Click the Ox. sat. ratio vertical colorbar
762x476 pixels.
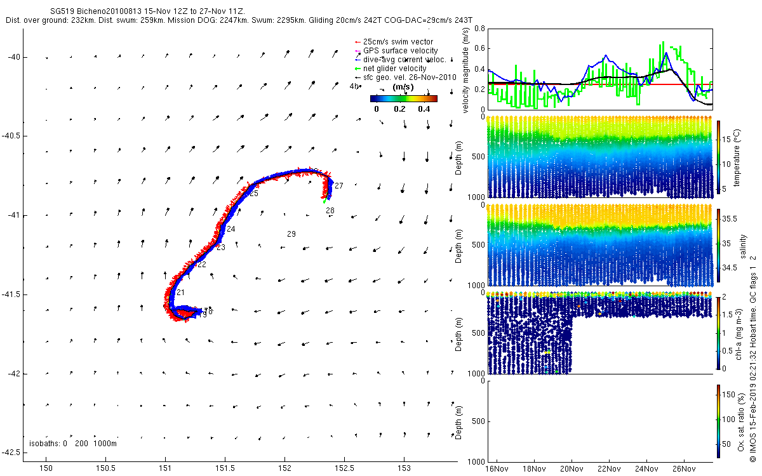(x=719, y=421)
